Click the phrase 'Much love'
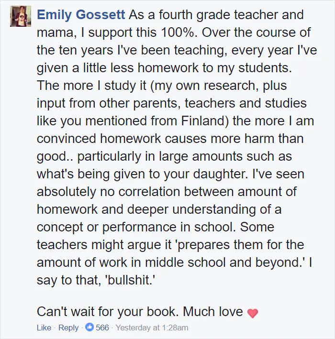Image resolution: width=335 pixels, height=339 pixels. pos(213,312)
